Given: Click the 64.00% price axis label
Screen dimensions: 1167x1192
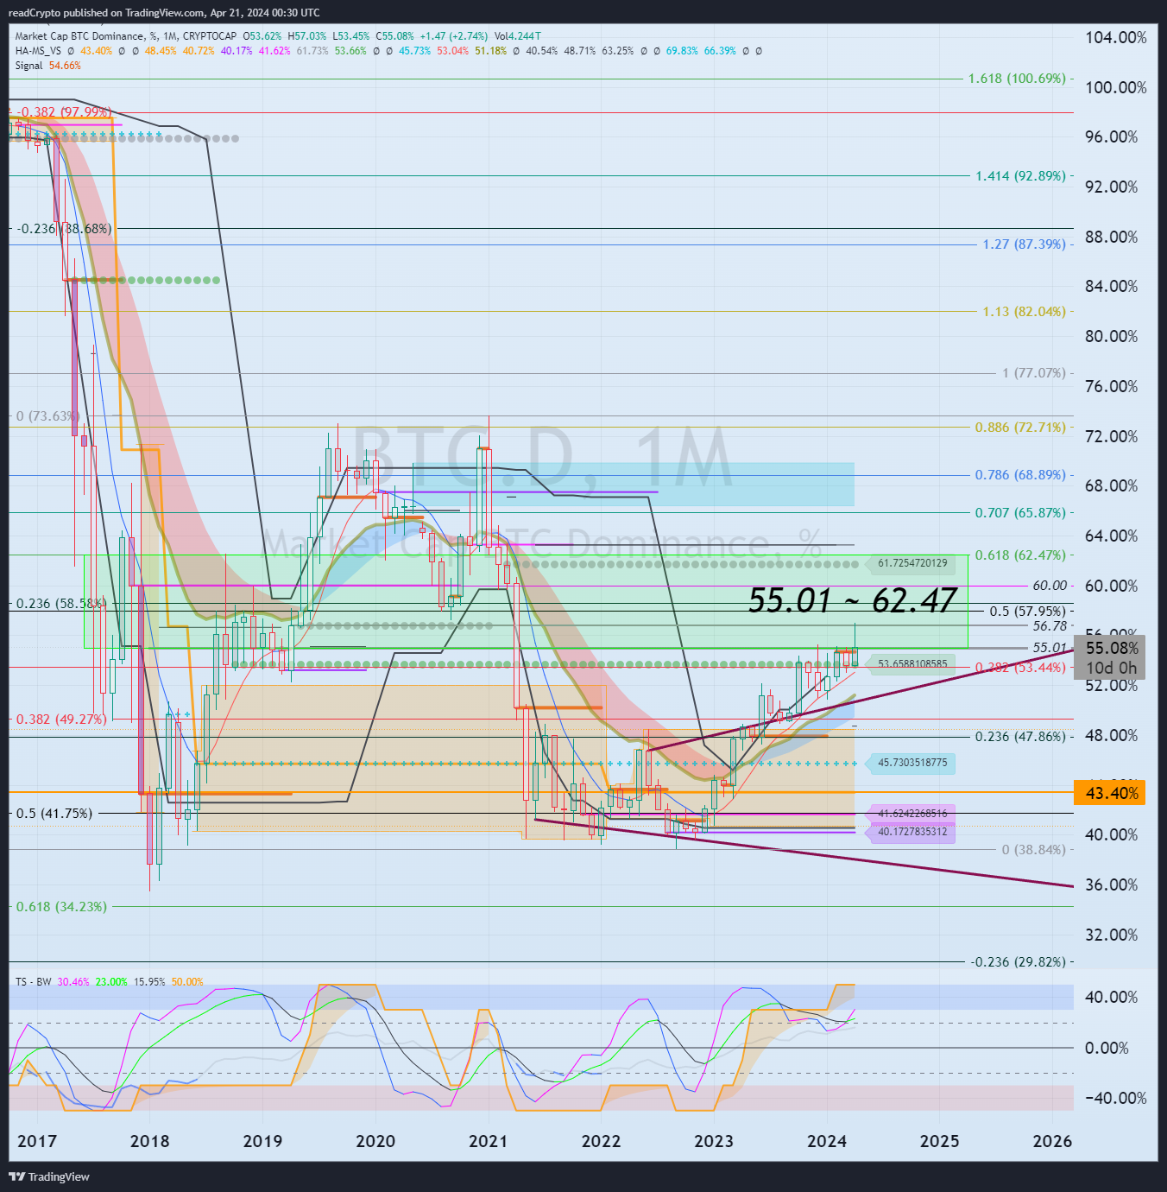Looking at the screenshot, I should point(1112,536).
